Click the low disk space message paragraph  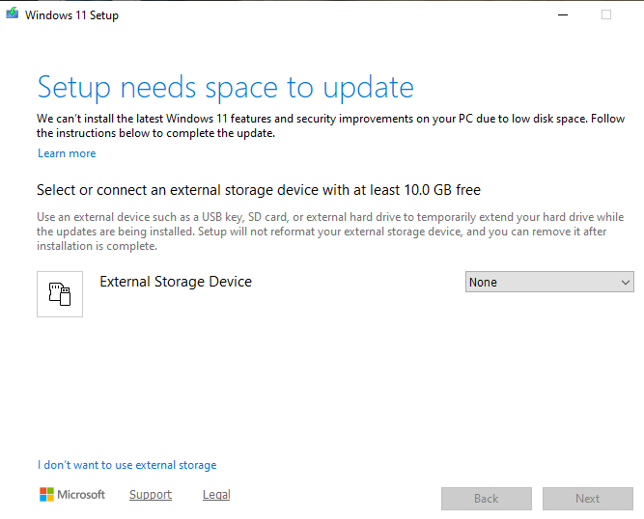pos(330,125)
